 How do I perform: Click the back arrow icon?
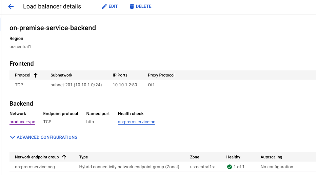pos(11,6)
